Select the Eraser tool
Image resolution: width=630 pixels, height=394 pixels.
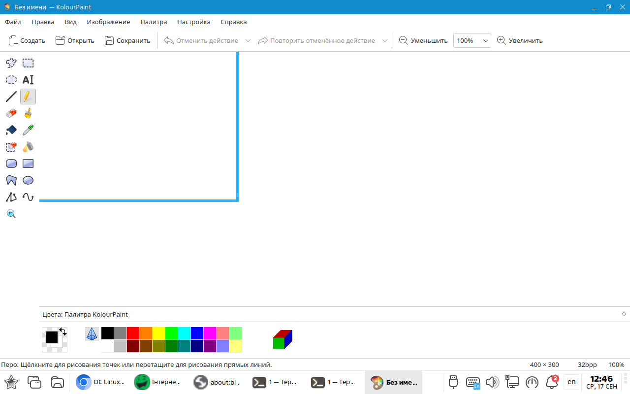pyautogui.click(x=11, y=113)
